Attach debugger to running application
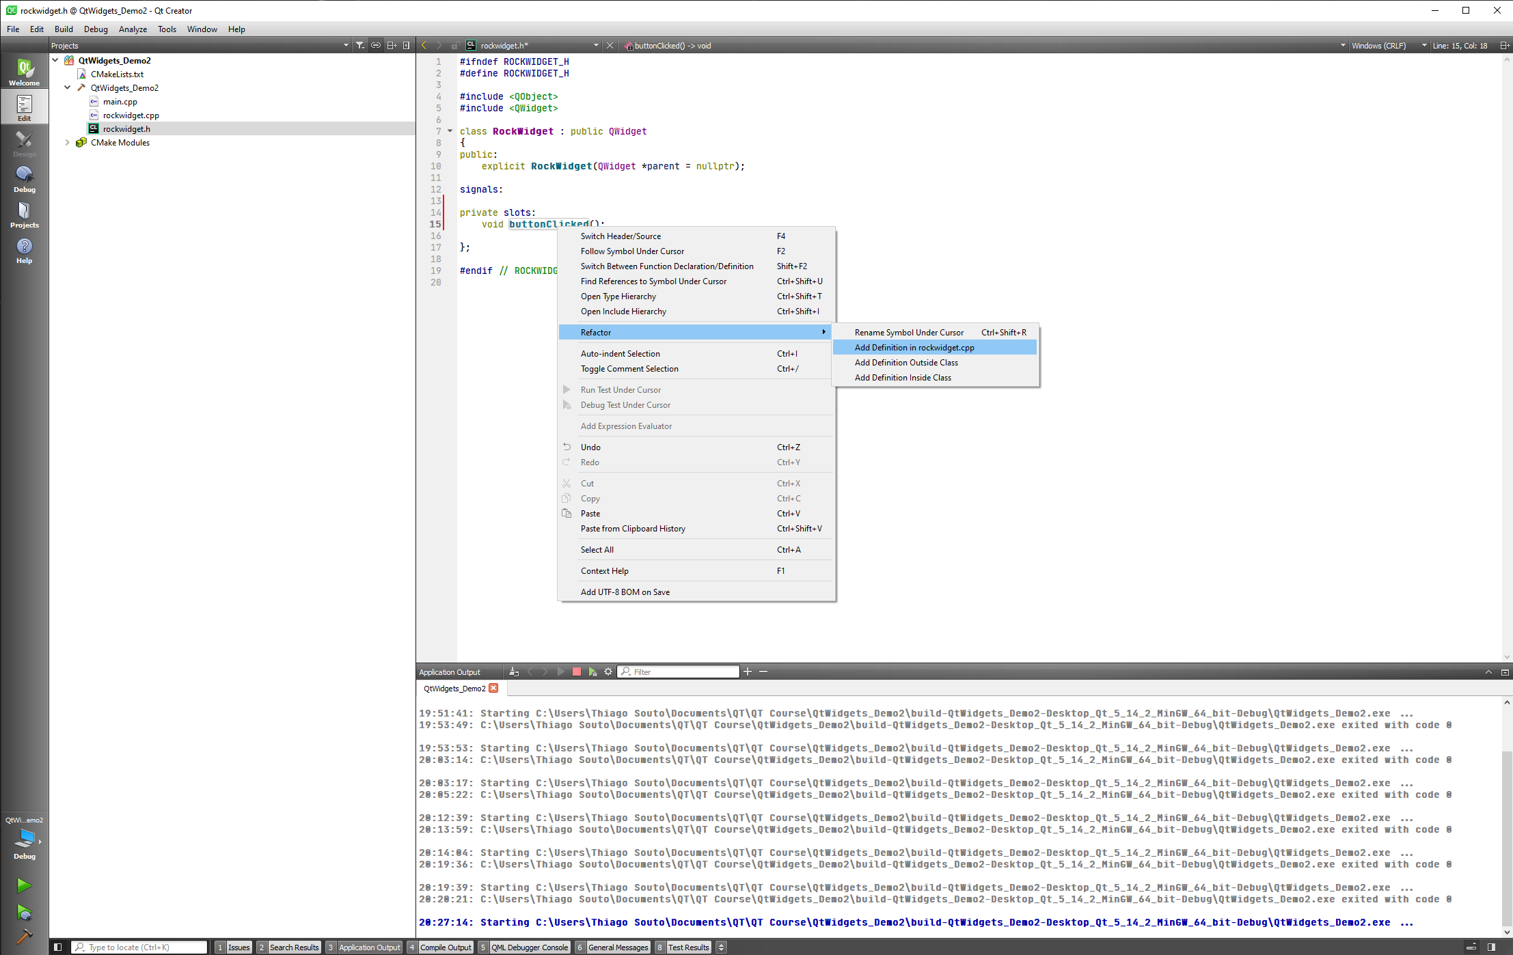 [592, 672]
